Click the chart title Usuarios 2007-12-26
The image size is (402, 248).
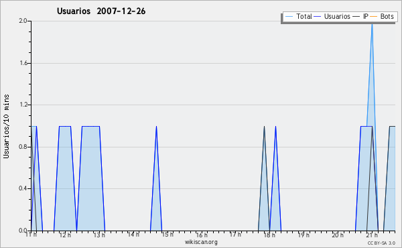pyautogui.click(x=101, y=11)
